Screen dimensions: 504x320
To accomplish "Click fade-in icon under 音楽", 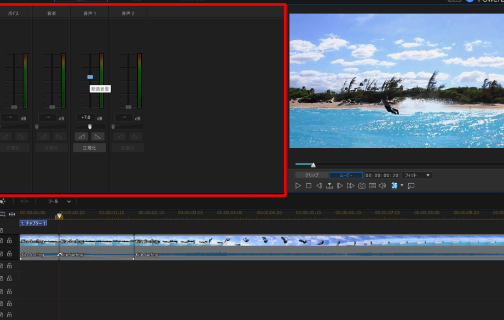I will [43, 137].
